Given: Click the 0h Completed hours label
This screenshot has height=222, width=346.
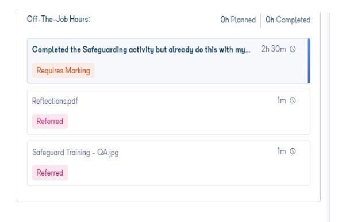Looking at the screenshot, I should point(288,20).
